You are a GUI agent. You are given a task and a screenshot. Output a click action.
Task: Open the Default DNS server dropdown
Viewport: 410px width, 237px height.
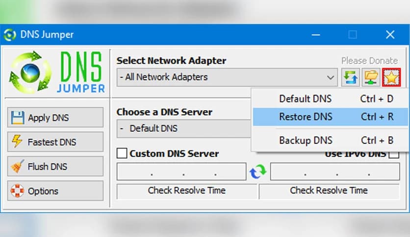pyautogui.click(x=184, y=128)
